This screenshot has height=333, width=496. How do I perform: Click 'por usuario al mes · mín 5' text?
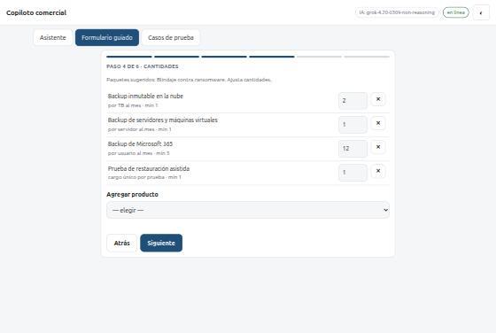pos(138,153)
